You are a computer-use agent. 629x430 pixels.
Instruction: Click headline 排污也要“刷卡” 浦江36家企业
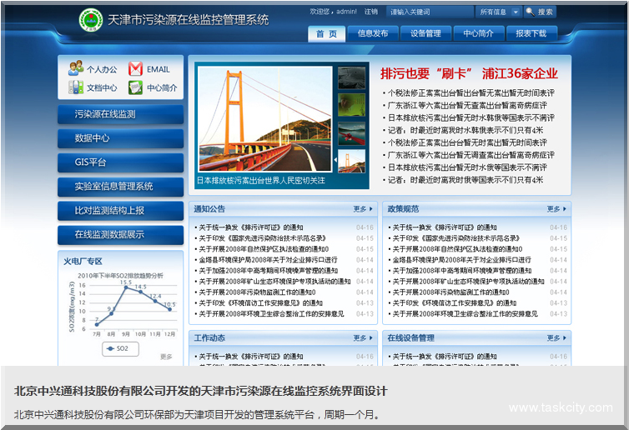[x=469, y=73]
